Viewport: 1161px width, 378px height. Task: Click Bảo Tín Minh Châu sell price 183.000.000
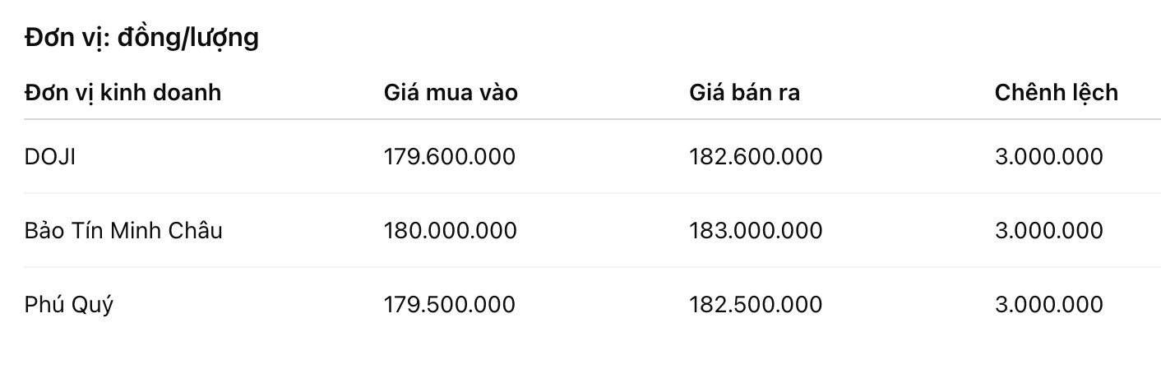pos(755,230)
